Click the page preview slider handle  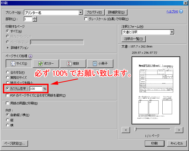[x=135, y=129]
